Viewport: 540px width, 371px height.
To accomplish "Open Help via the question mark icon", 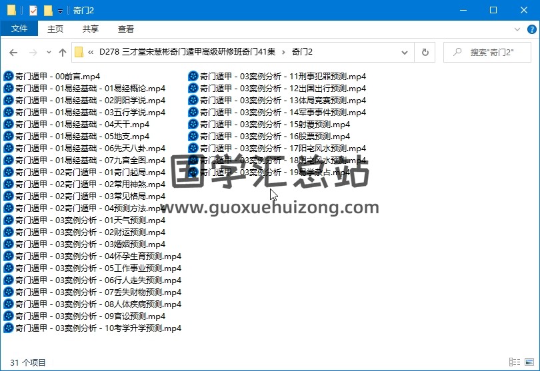I will (x=532, y=29).
